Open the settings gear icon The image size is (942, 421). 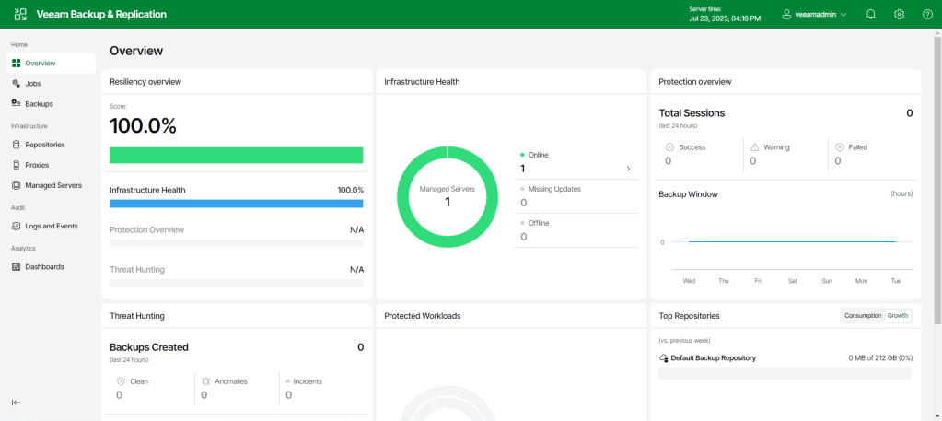[x=899, y=15]
